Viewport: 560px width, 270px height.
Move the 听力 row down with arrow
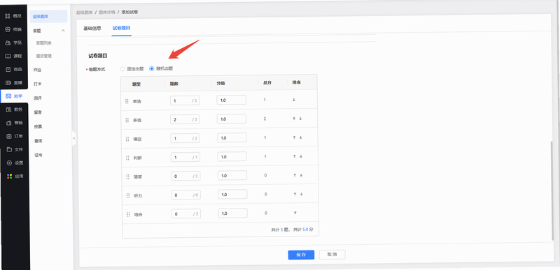[x=302, y=194]
